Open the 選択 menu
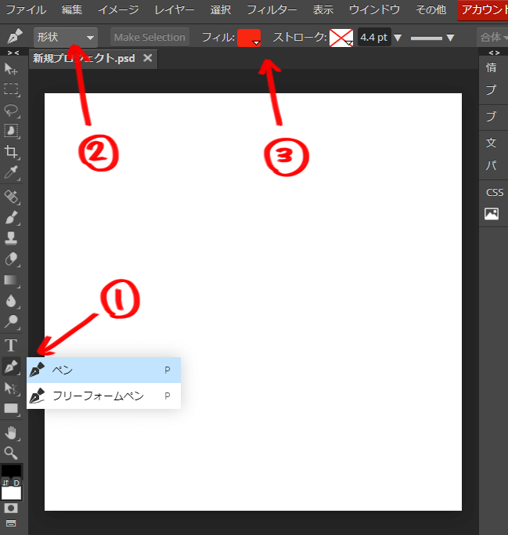This screenshot has width=508, height=535. (221, 9)
